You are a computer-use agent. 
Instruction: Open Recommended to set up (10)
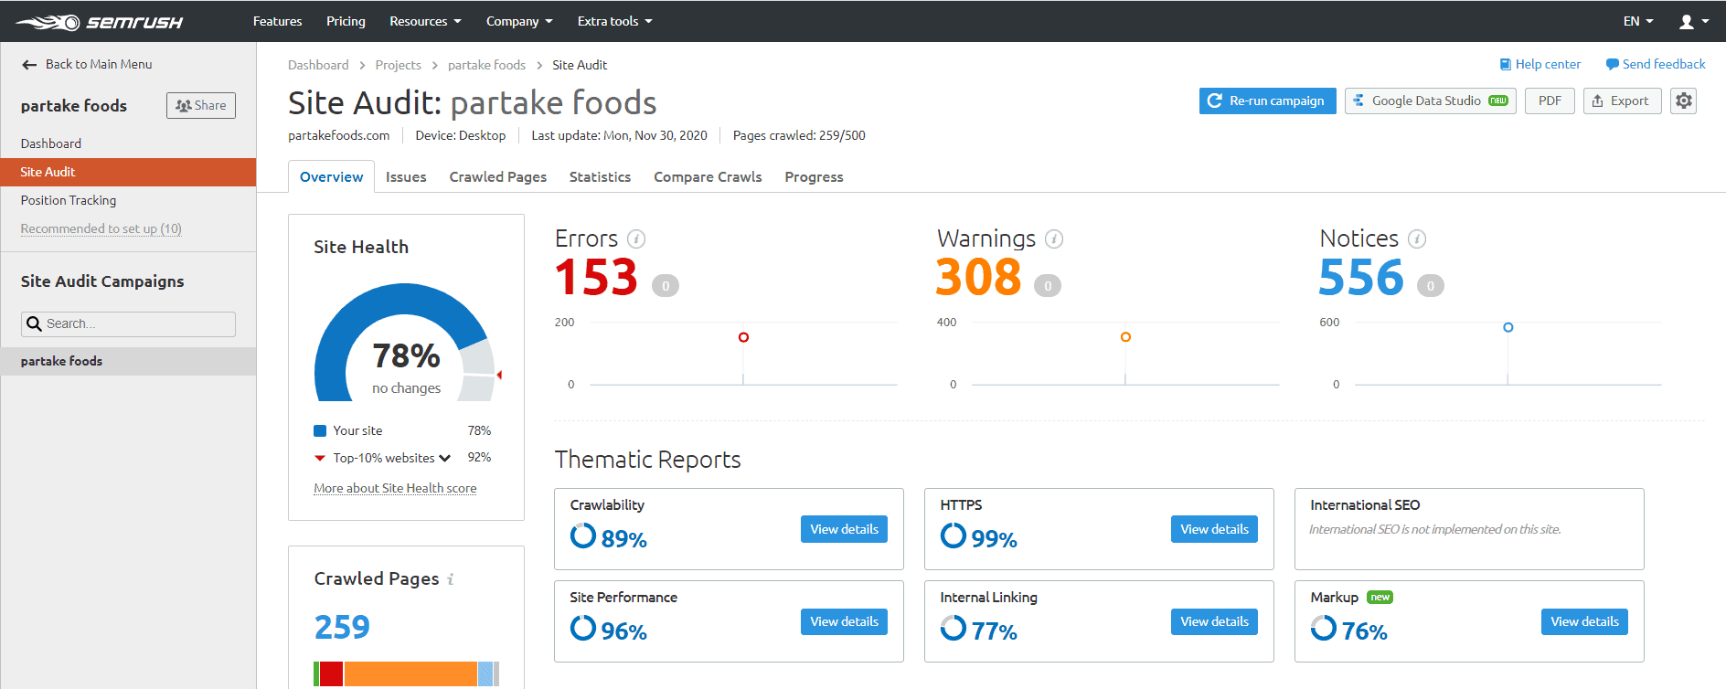pos(101,229)
